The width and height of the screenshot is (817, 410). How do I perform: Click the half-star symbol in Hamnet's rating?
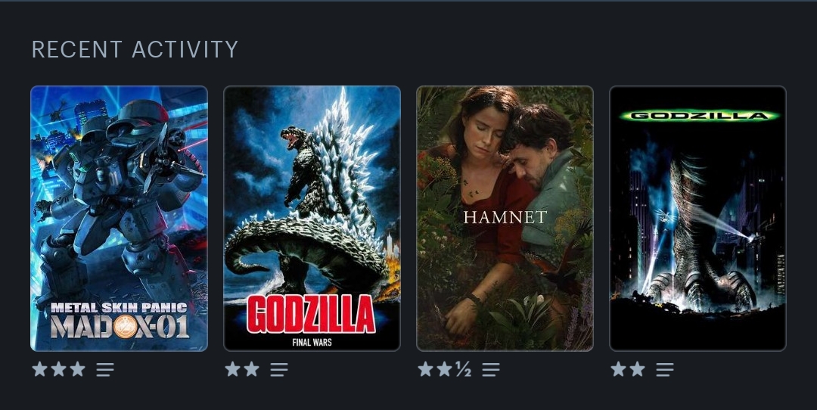pyautogui.click(x=463, y=369)
